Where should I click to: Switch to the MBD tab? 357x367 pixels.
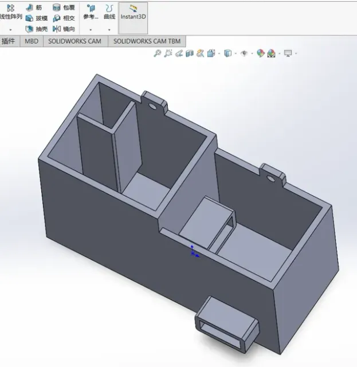coord(32,41)
